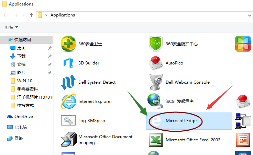Open the Dell System Detect icon

68,82
